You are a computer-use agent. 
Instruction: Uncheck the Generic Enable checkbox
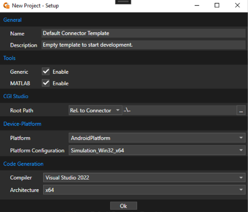[x=46, y=72]
